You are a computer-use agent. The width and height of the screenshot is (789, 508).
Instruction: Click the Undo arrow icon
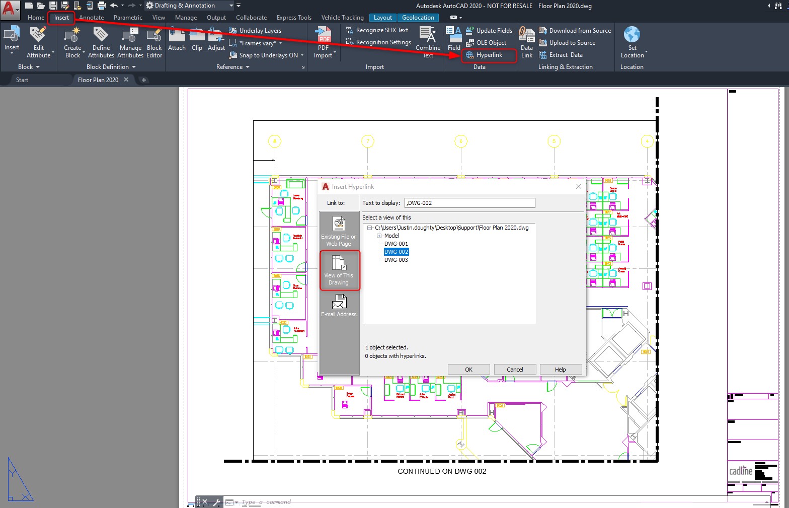(114, 6)
